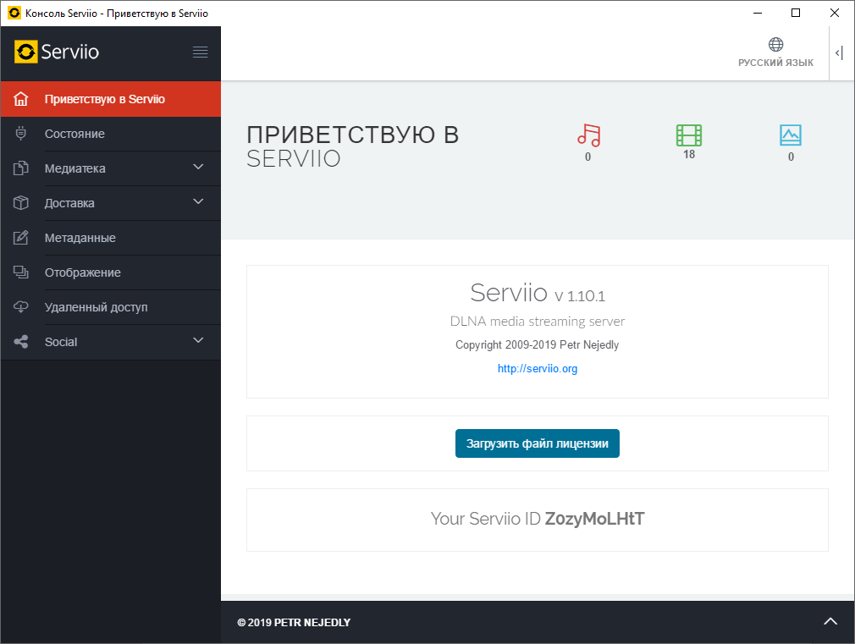This screenshot has height=644, width=855.
Task: Expand the Медиатека submenu chevron
Action: pyautogui.click(x=198, y=167)
